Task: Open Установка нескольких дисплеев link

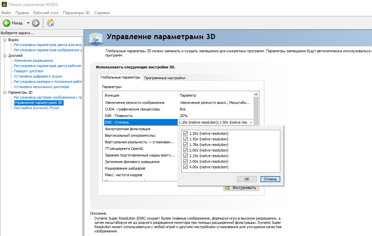Action: [42, 87]
